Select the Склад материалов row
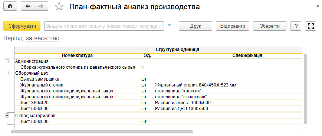 (x=158, y=116)
